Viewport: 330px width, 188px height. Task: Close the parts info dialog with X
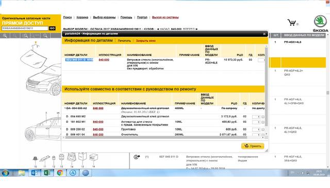pyautogui.click(x=265, y=34)
